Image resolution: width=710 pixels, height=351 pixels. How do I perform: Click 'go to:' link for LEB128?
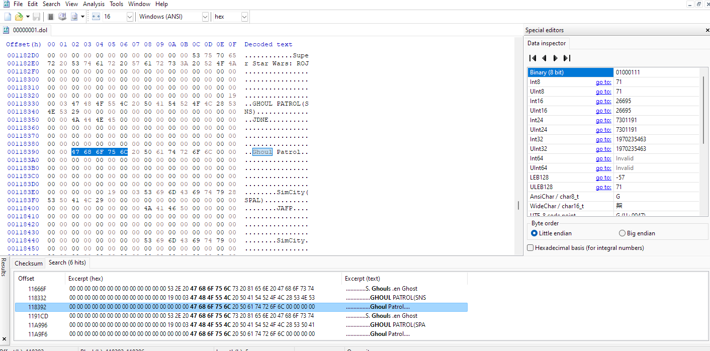point(603,178)
